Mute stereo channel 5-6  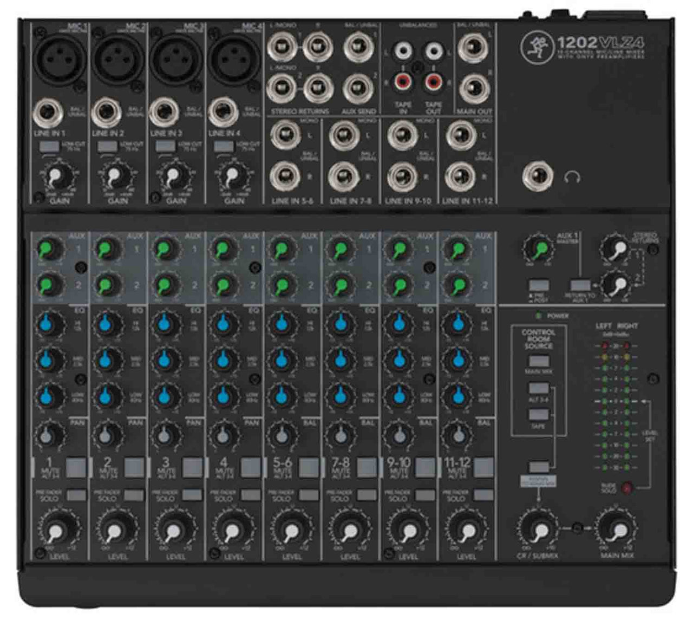tap(310, 467)
